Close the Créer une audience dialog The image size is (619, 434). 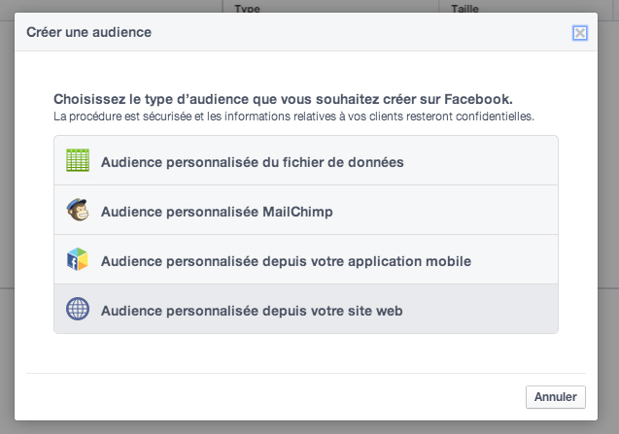point(580,33)
